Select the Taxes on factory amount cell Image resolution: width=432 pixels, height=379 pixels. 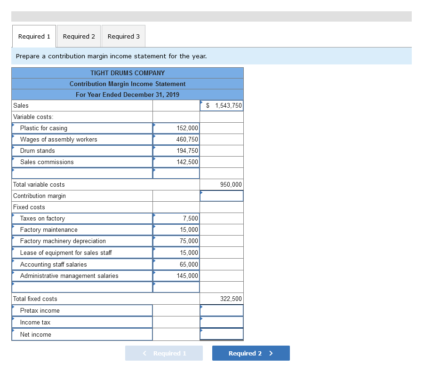pos(176,218)
